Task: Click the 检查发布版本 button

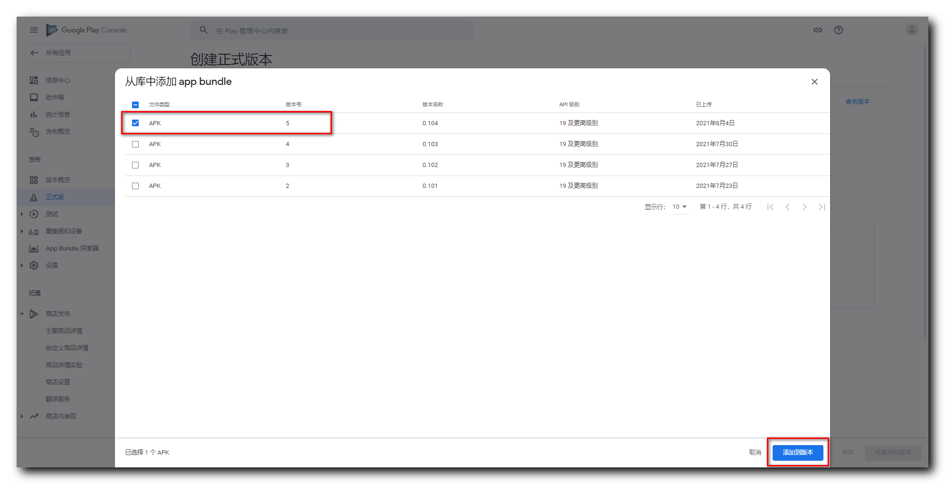Action: pos(893,452)
